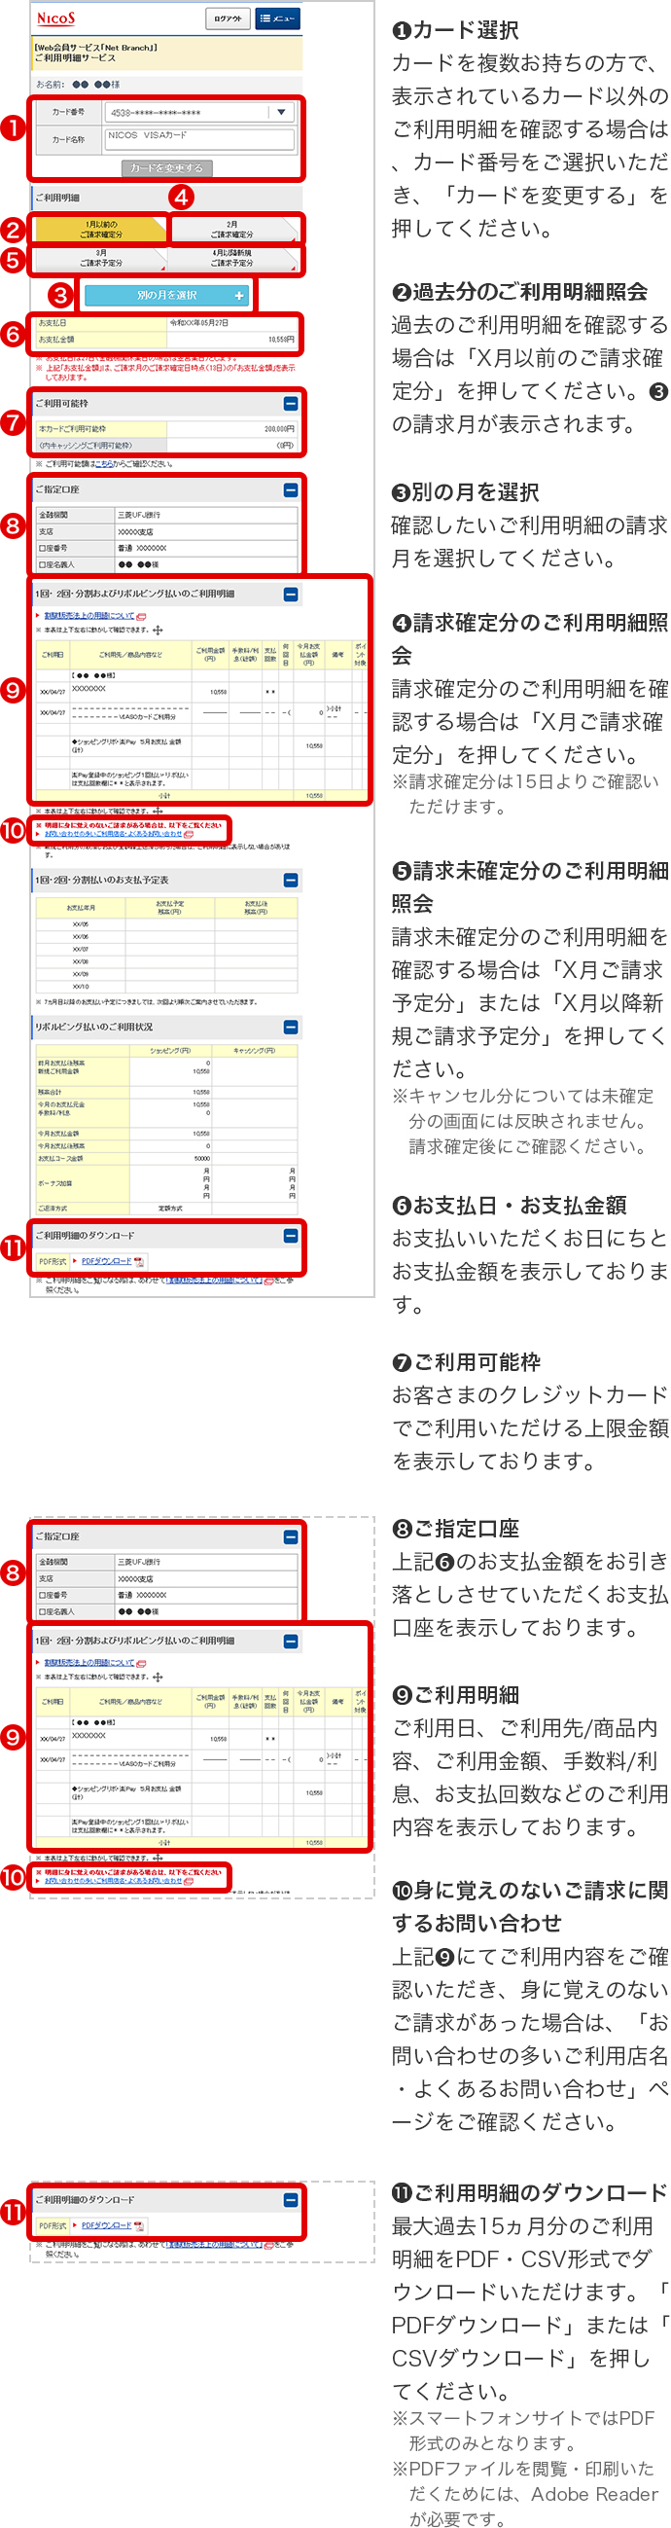Collapse the ご利用可能枠 section
Viewport: 671px width, 2528px height.
click(291, 404)
